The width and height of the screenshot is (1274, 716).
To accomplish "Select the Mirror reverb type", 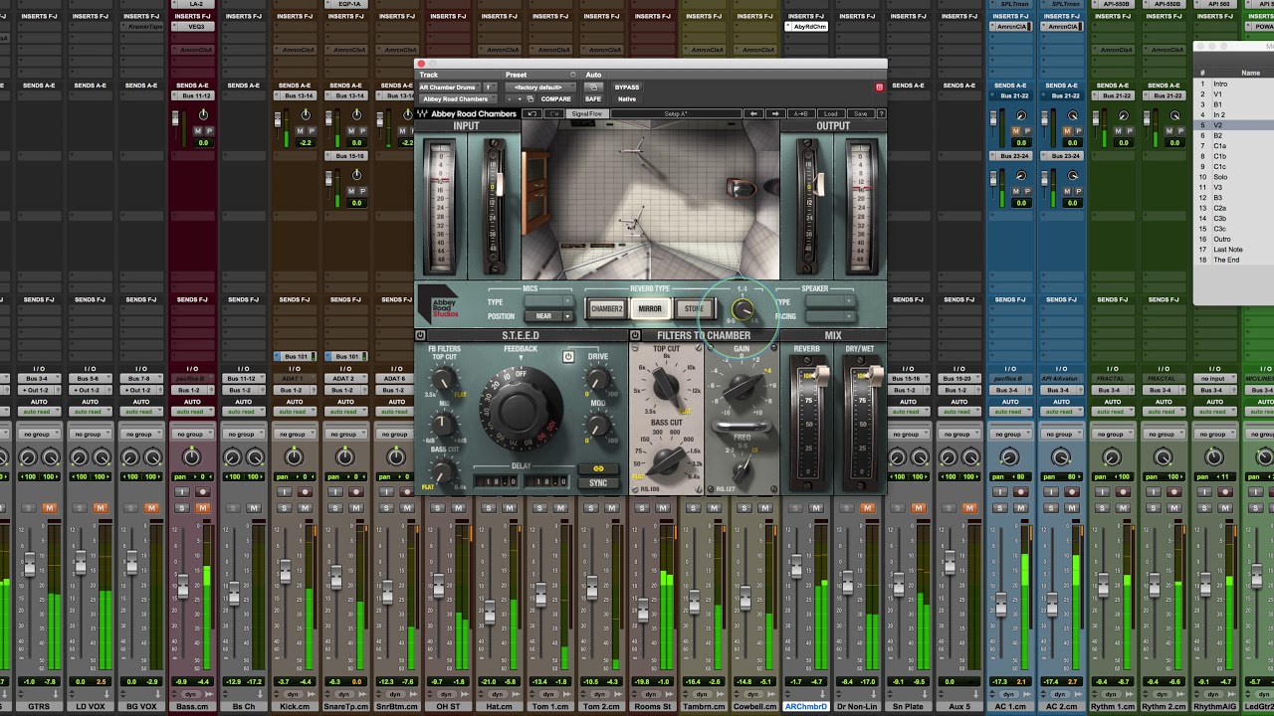I will pos(650,309).
